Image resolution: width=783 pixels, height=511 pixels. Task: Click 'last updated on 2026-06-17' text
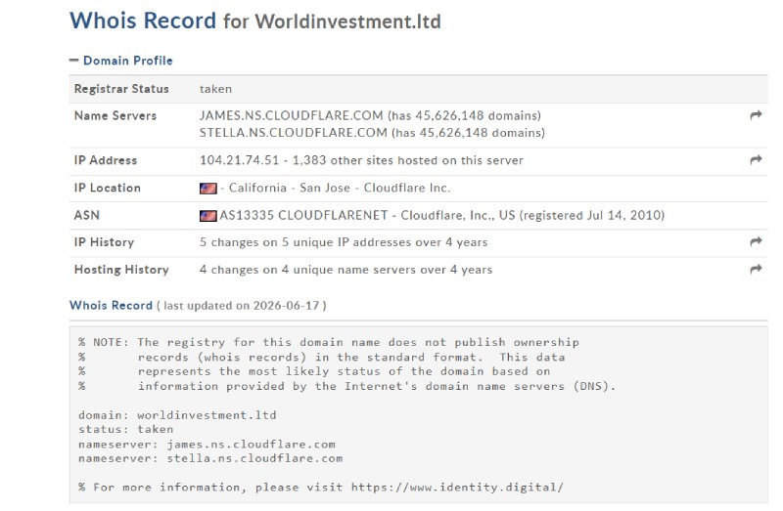(241, 306)
